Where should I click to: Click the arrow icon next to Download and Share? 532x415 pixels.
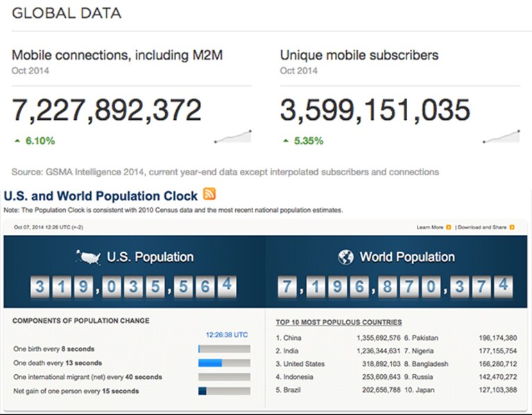click(x=512, y=227)
